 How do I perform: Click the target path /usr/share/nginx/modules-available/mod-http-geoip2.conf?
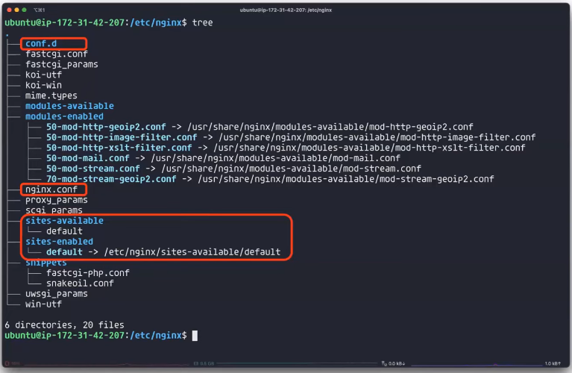coord(330,127)
